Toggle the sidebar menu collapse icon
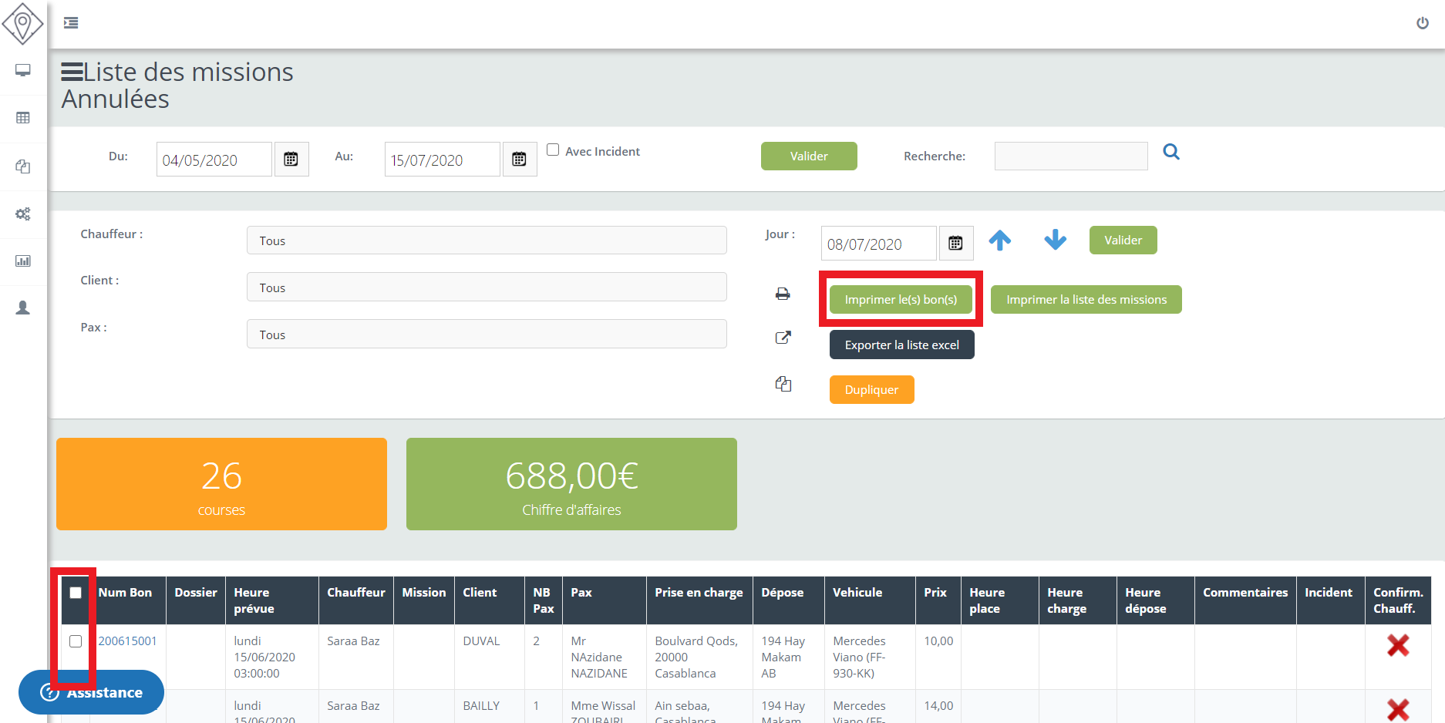 click(71, 23)
